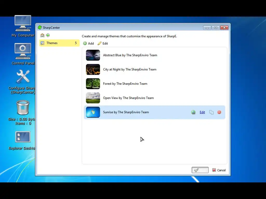The height and width of the screenshot is (199, 266).
Task: Select City at Night theme thumbnail
Action: coord(93,69)
